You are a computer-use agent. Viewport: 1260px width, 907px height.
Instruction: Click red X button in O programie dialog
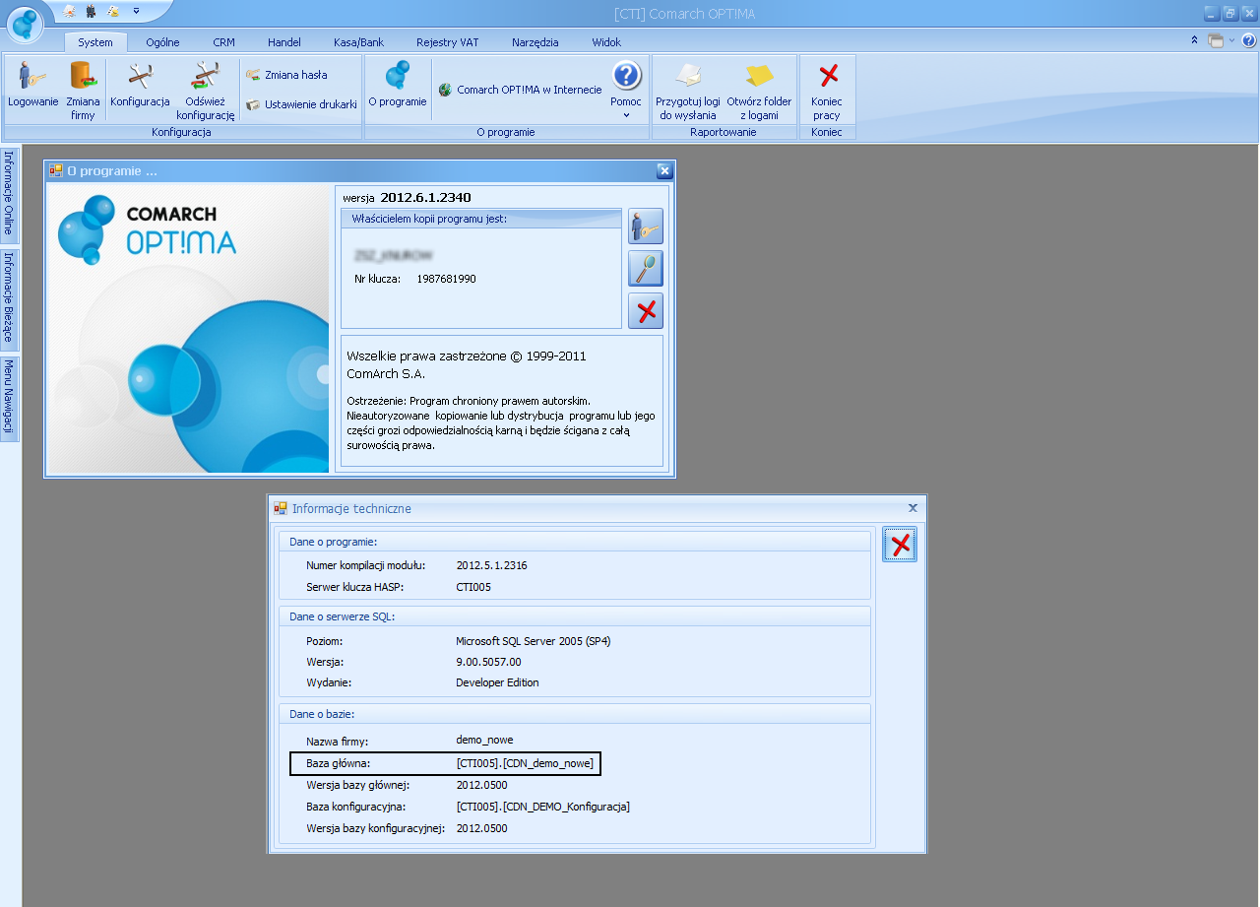coord(646,311)
